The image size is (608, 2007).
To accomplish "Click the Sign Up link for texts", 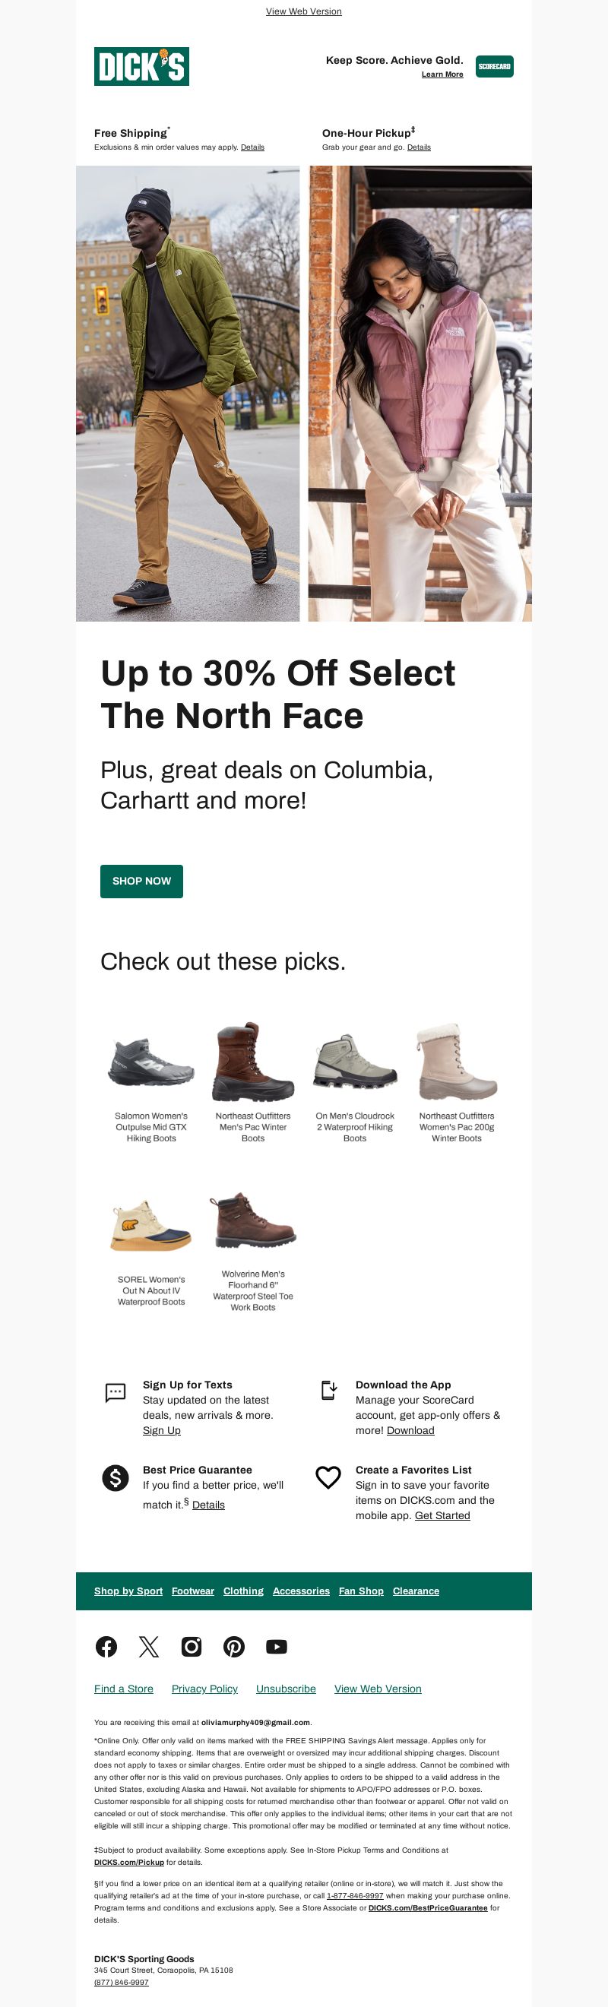I will pyautogui.click(x=161, y=1429).
